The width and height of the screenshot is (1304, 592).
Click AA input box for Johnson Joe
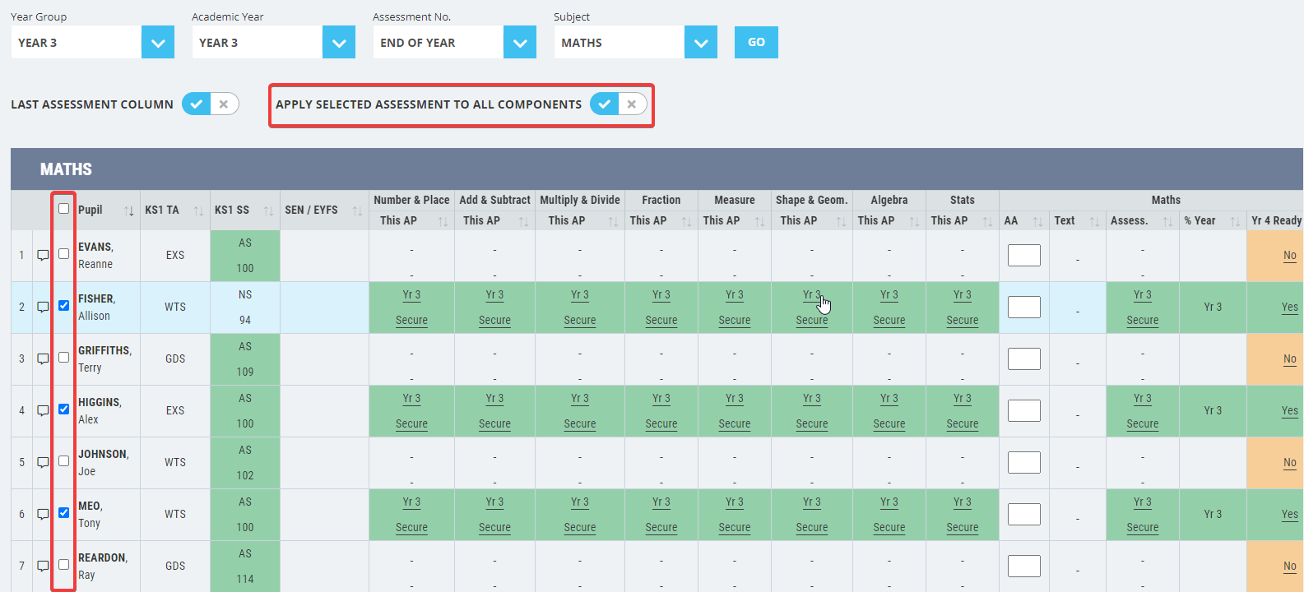(x=1024, y=462)
